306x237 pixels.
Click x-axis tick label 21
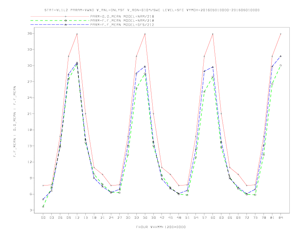point(102,218)
